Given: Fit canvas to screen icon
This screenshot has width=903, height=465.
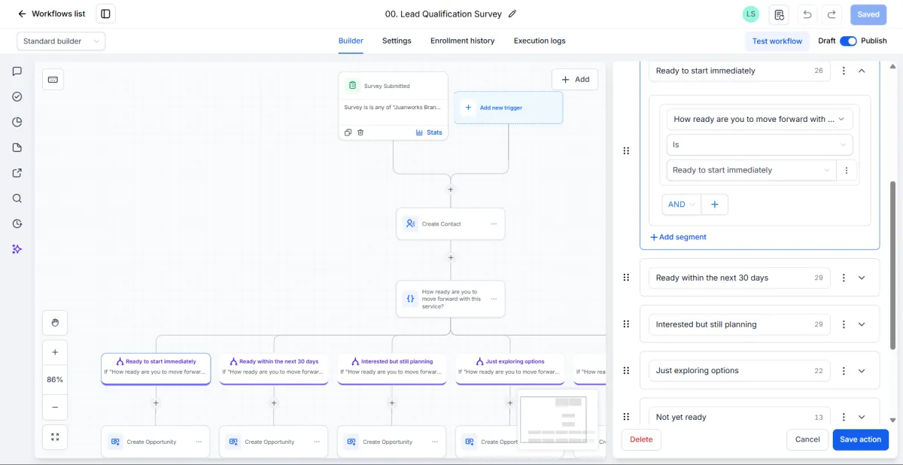Looking at the screenshot, I should [x=55, y=436].
